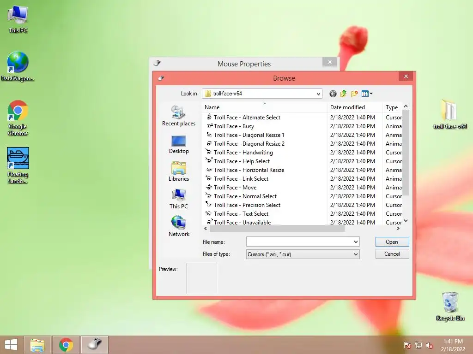Viewport: 473px width, 354px height.
Task: Click Troll Face - Unavailable file name
Action: tap(242, 222)
